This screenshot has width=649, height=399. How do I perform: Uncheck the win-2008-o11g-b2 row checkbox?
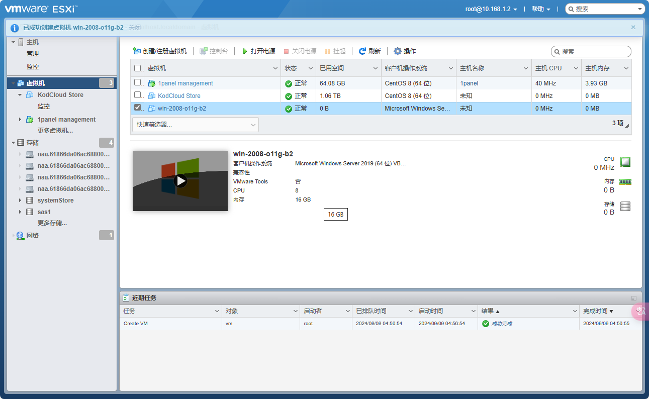138,108
